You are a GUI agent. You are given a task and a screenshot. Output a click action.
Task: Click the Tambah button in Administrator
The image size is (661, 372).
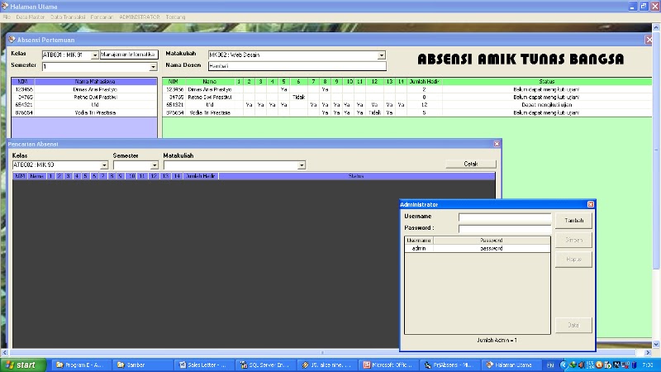click(x=573, y=221)
